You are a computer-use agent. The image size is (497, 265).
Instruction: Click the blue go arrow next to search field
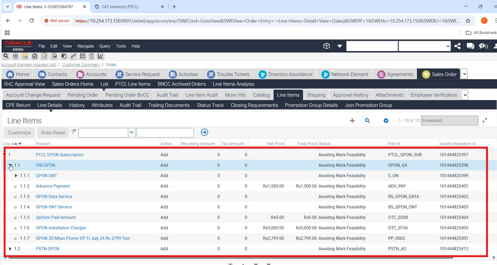pos(205,132)
